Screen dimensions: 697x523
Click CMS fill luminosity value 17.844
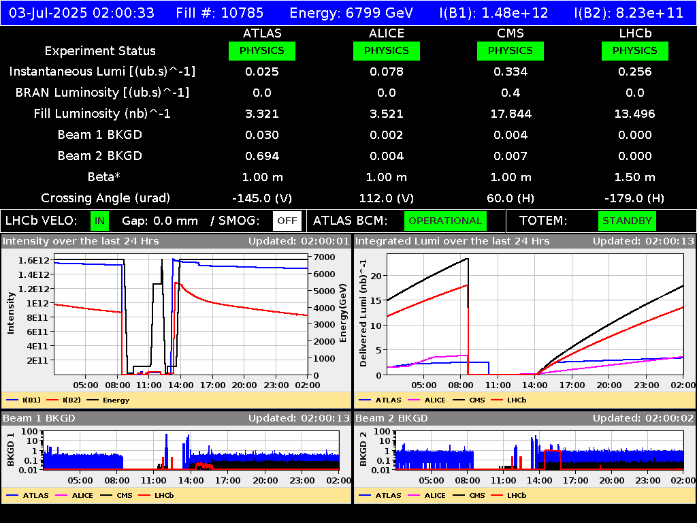click(x=510, y=114)
